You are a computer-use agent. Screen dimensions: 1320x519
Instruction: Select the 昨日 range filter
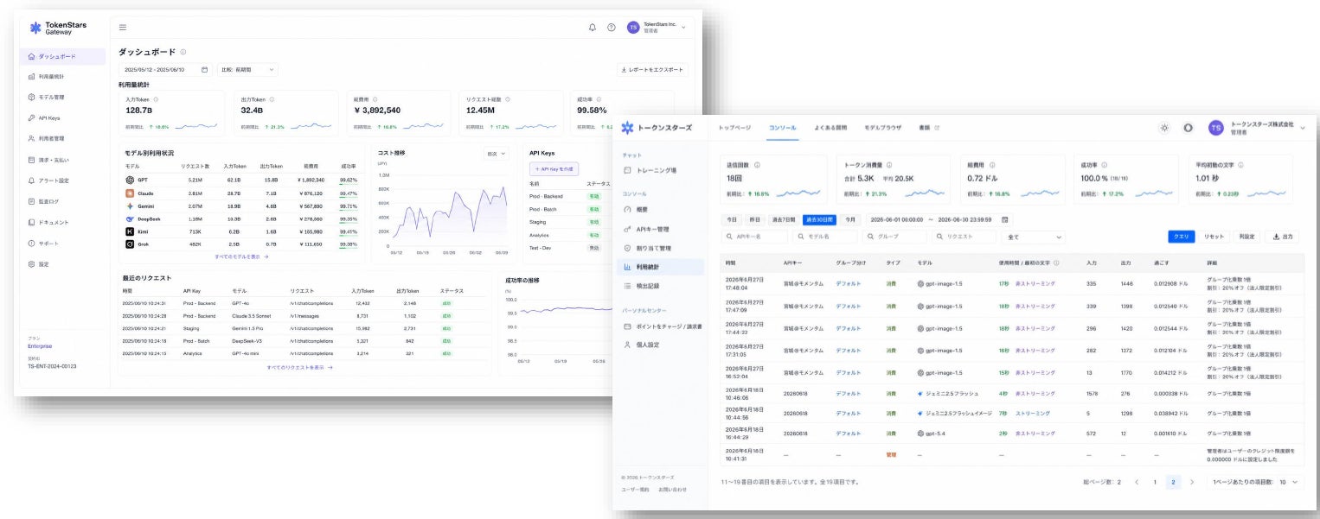click(x=754, y=219)
